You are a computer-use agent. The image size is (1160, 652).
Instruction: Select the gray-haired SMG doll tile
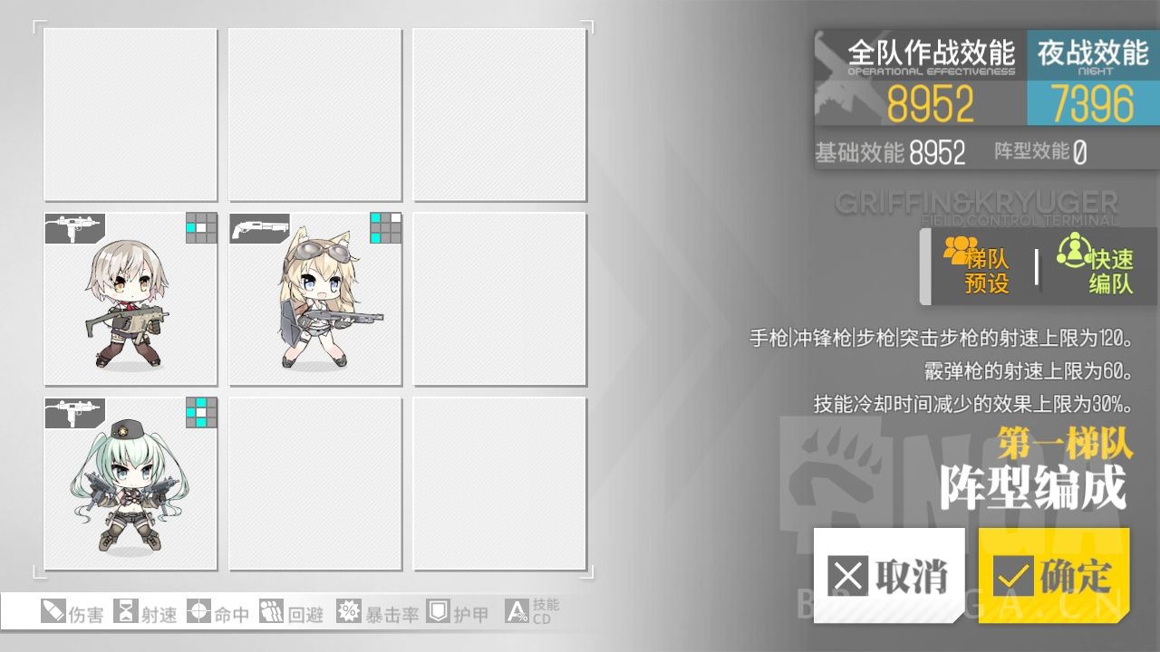[130, 299]
